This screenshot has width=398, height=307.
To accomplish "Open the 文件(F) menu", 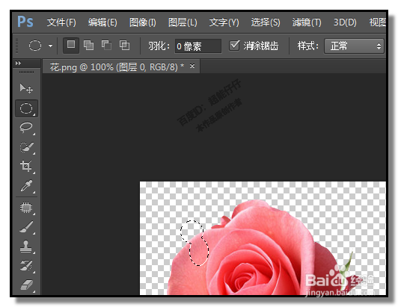I will coord(61,22).
